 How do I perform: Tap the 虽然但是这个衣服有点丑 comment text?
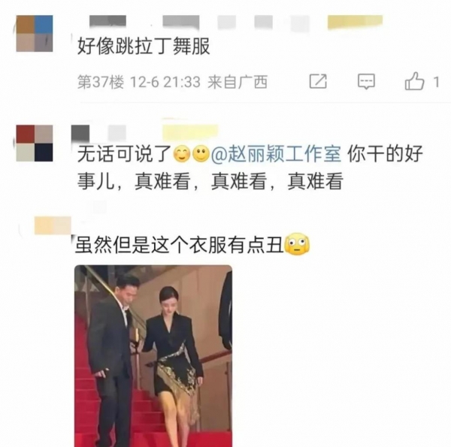tap(180, 245)
